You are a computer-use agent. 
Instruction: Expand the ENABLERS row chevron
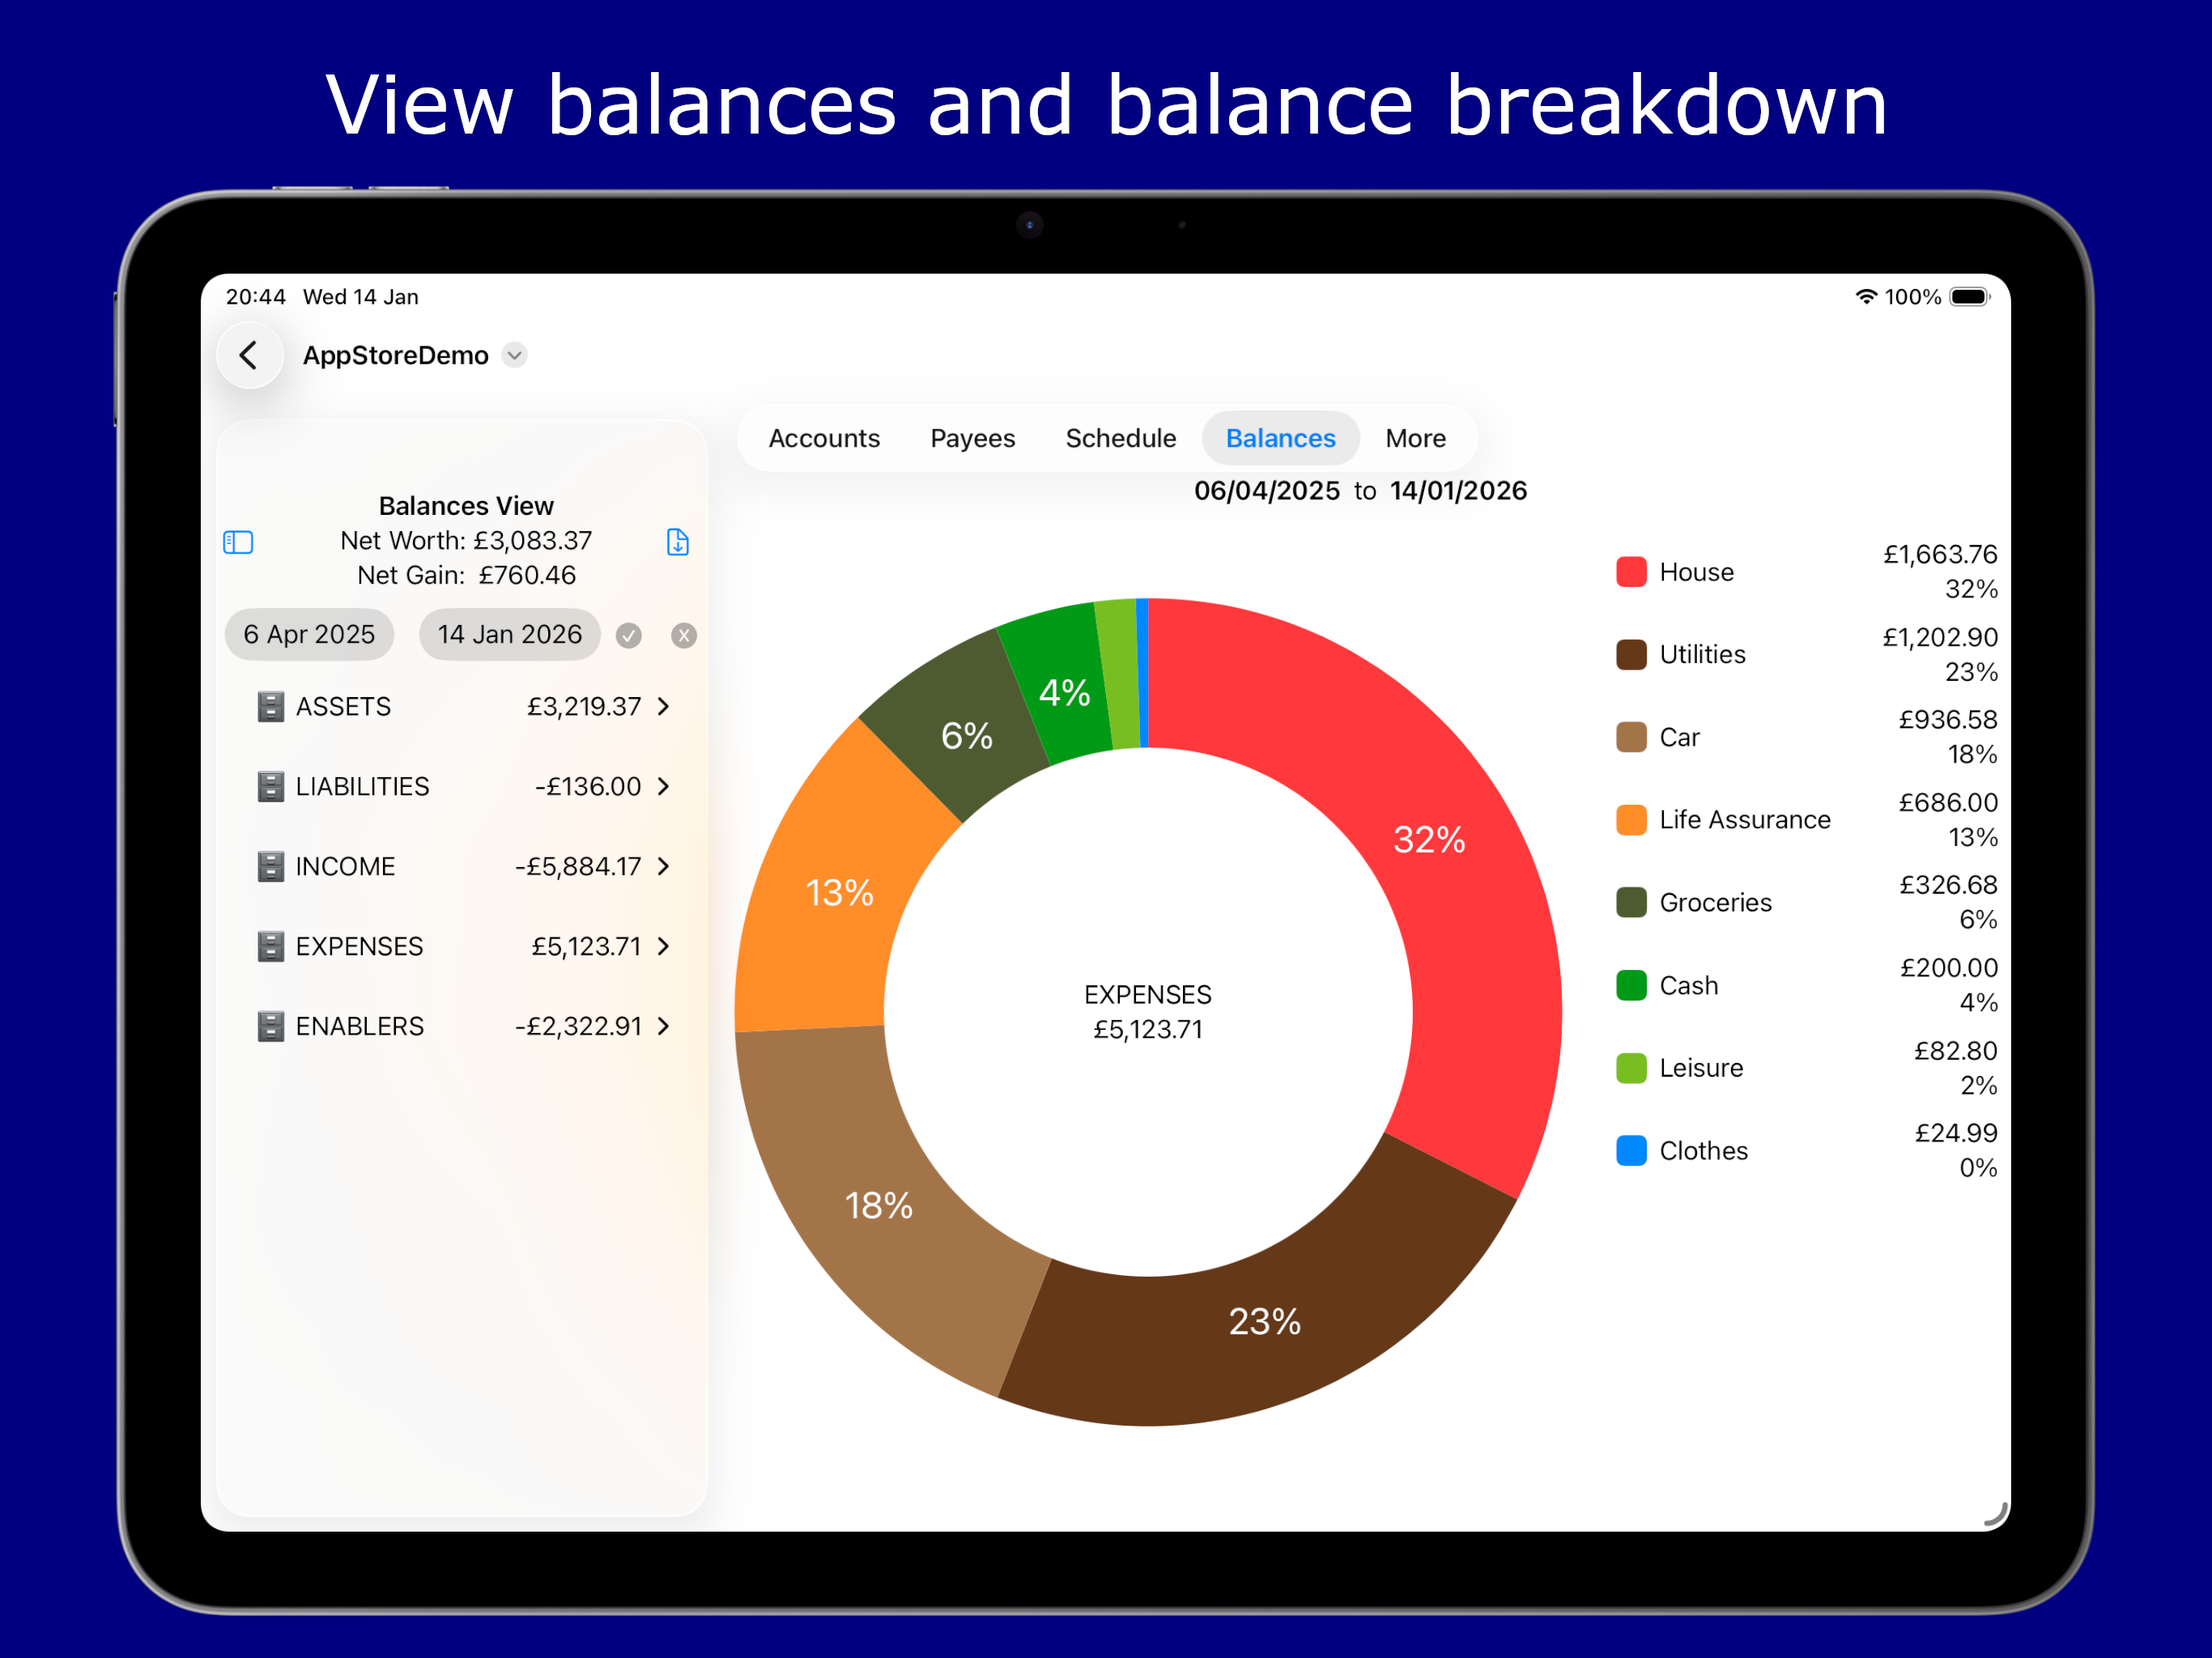tap(664, 1026)
